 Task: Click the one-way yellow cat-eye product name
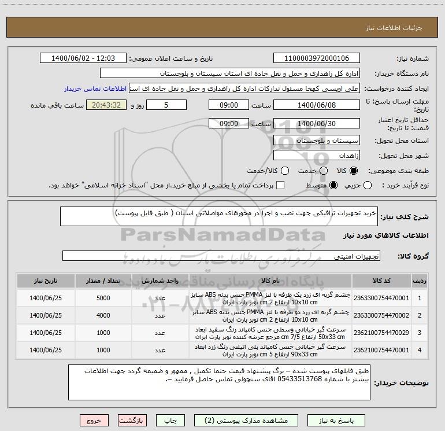(270, 299)
